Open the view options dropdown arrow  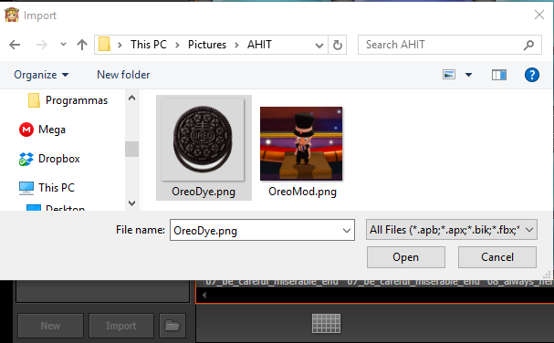[x=468, y=75]
